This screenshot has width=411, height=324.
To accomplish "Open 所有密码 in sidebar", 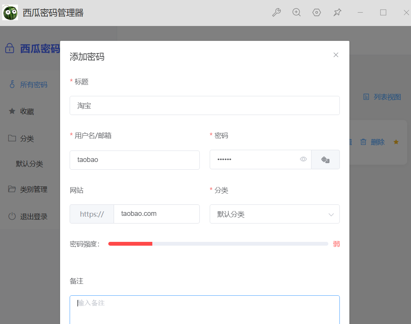I will point(34,84).
